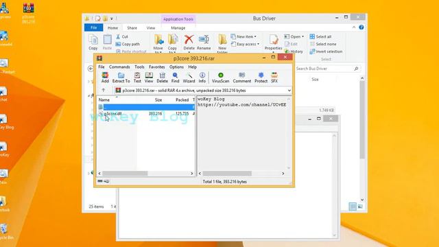Screen dimensions: 439x247
Task: Click the Explorer back navigation arrow
Action: click(91, 69)
